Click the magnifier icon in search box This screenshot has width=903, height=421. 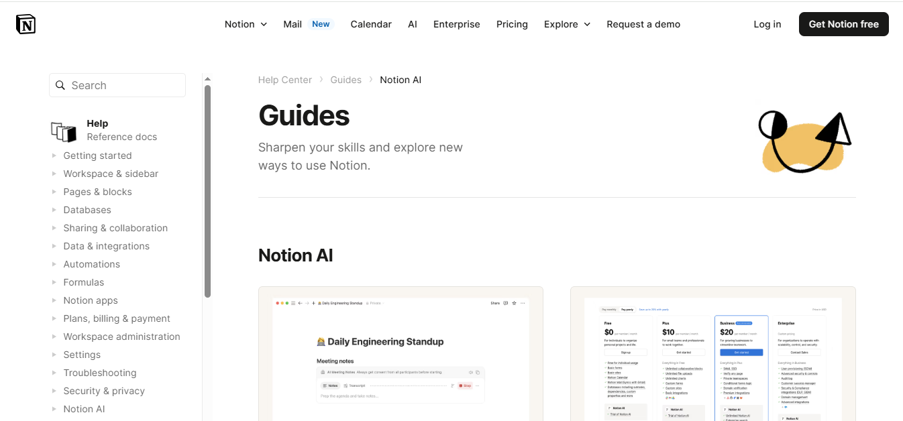click(60, 85)
